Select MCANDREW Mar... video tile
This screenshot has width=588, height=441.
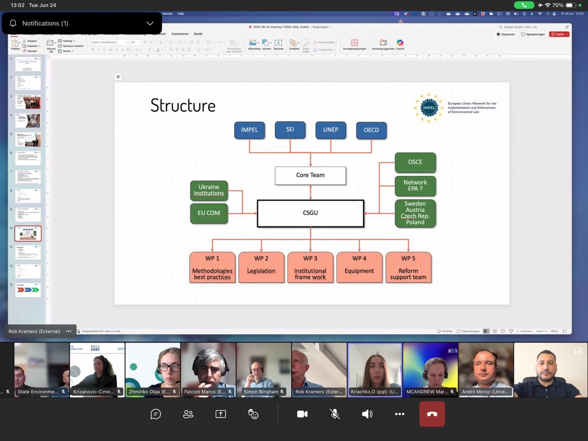(x=430, y=370)
